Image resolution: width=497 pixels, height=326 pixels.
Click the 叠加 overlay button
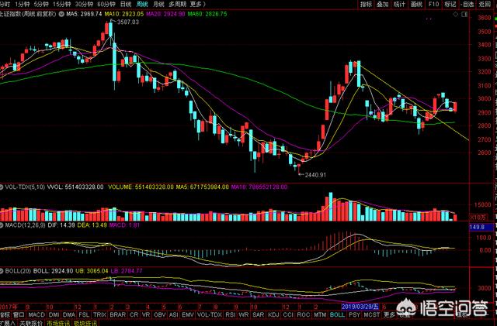tap(383, 4)
